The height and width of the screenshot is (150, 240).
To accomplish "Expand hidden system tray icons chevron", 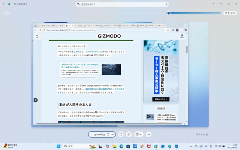I will pos(190,146).
